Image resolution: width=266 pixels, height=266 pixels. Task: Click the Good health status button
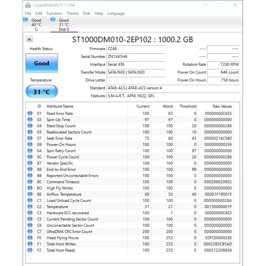[42, 63]
